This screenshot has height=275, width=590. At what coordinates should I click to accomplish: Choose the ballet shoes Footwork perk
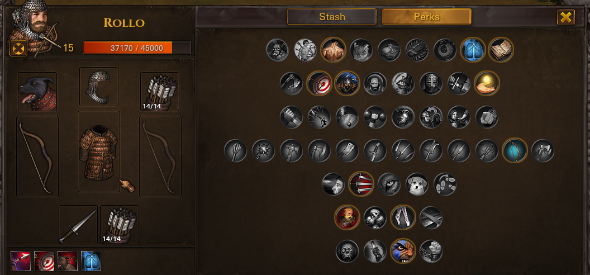tap(403, 217)
